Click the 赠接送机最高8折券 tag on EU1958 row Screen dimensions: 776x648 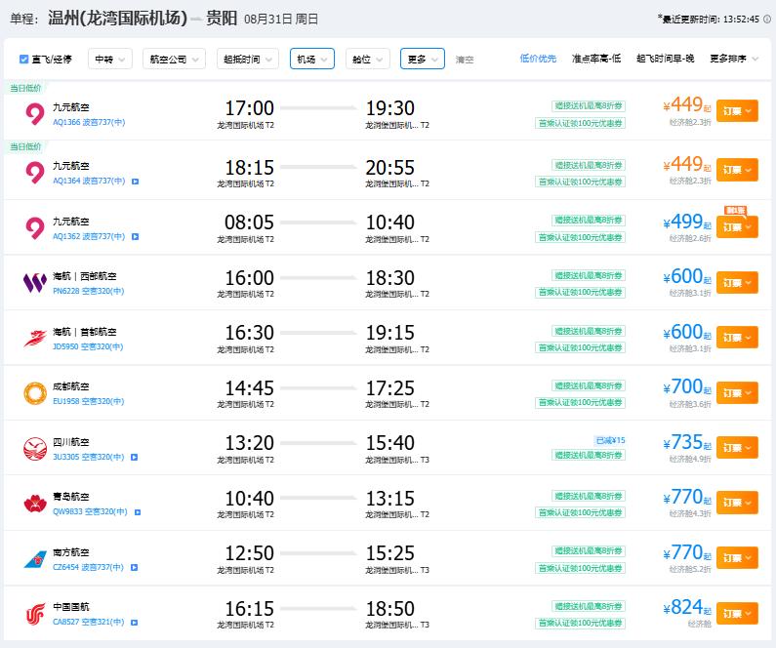pos(589,385)
